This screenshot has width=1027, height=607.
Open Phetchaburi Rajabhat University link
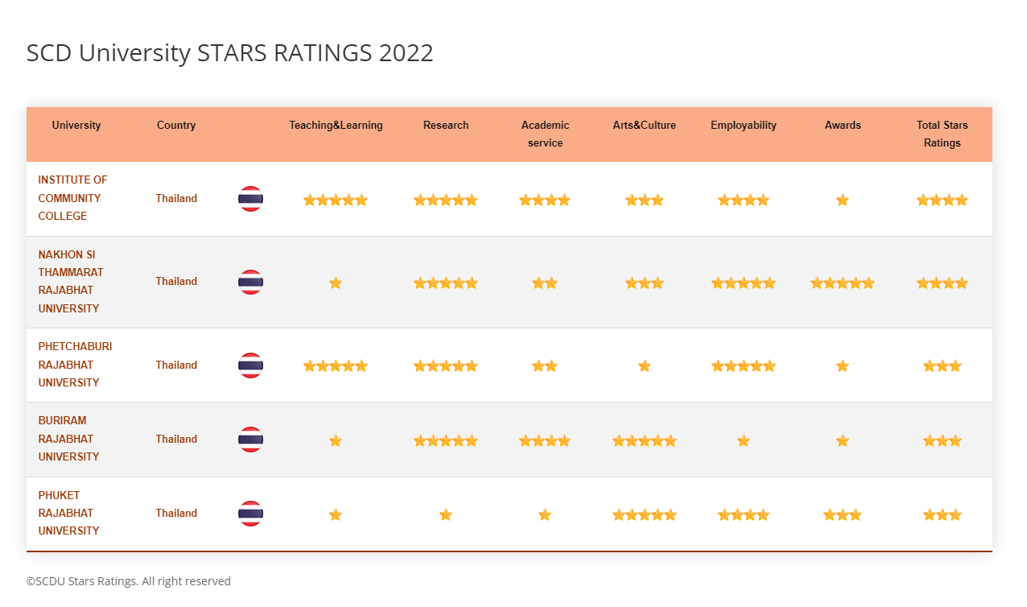75,365
